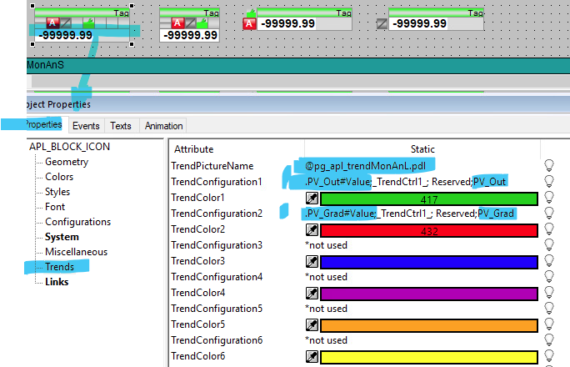Select the Trends tree item
This screenshot has height=367, width=570.
point(59,267)
